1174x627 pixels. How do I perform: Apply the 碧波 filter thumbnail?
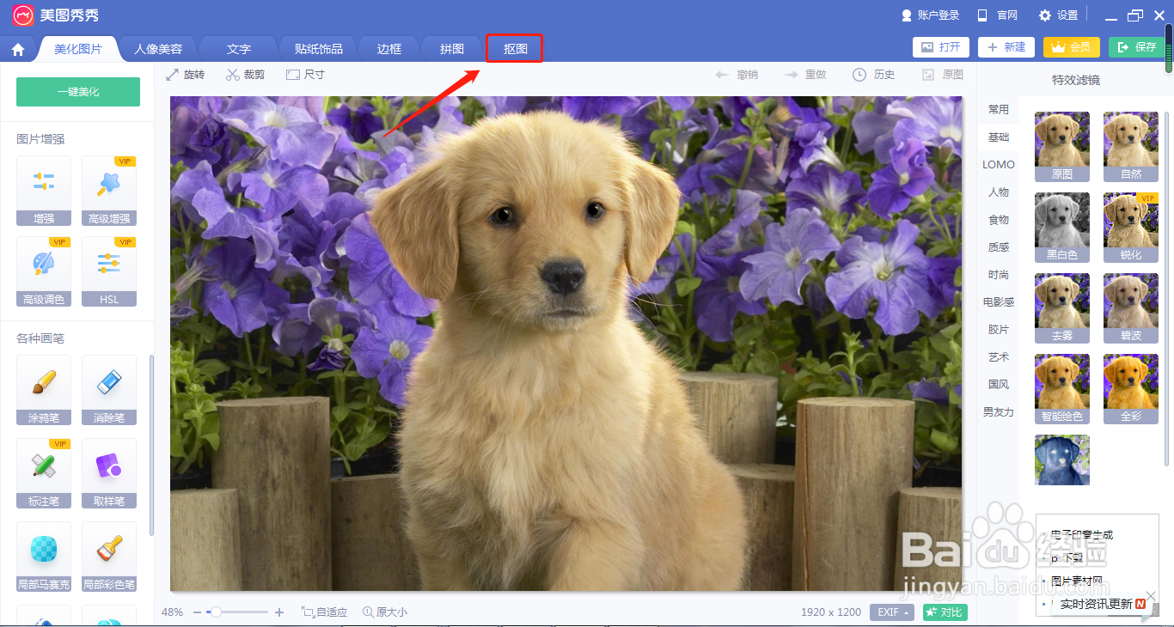click(x=1131, y=307)
